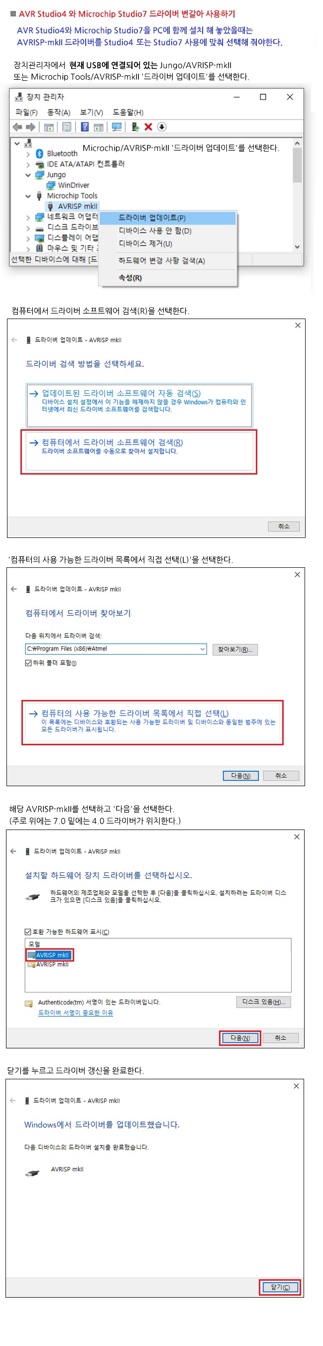The width and height of the screenshot is (323, 1346).
Task: Expand the Bluetooth tree node
Action: (x=28, y=154)
